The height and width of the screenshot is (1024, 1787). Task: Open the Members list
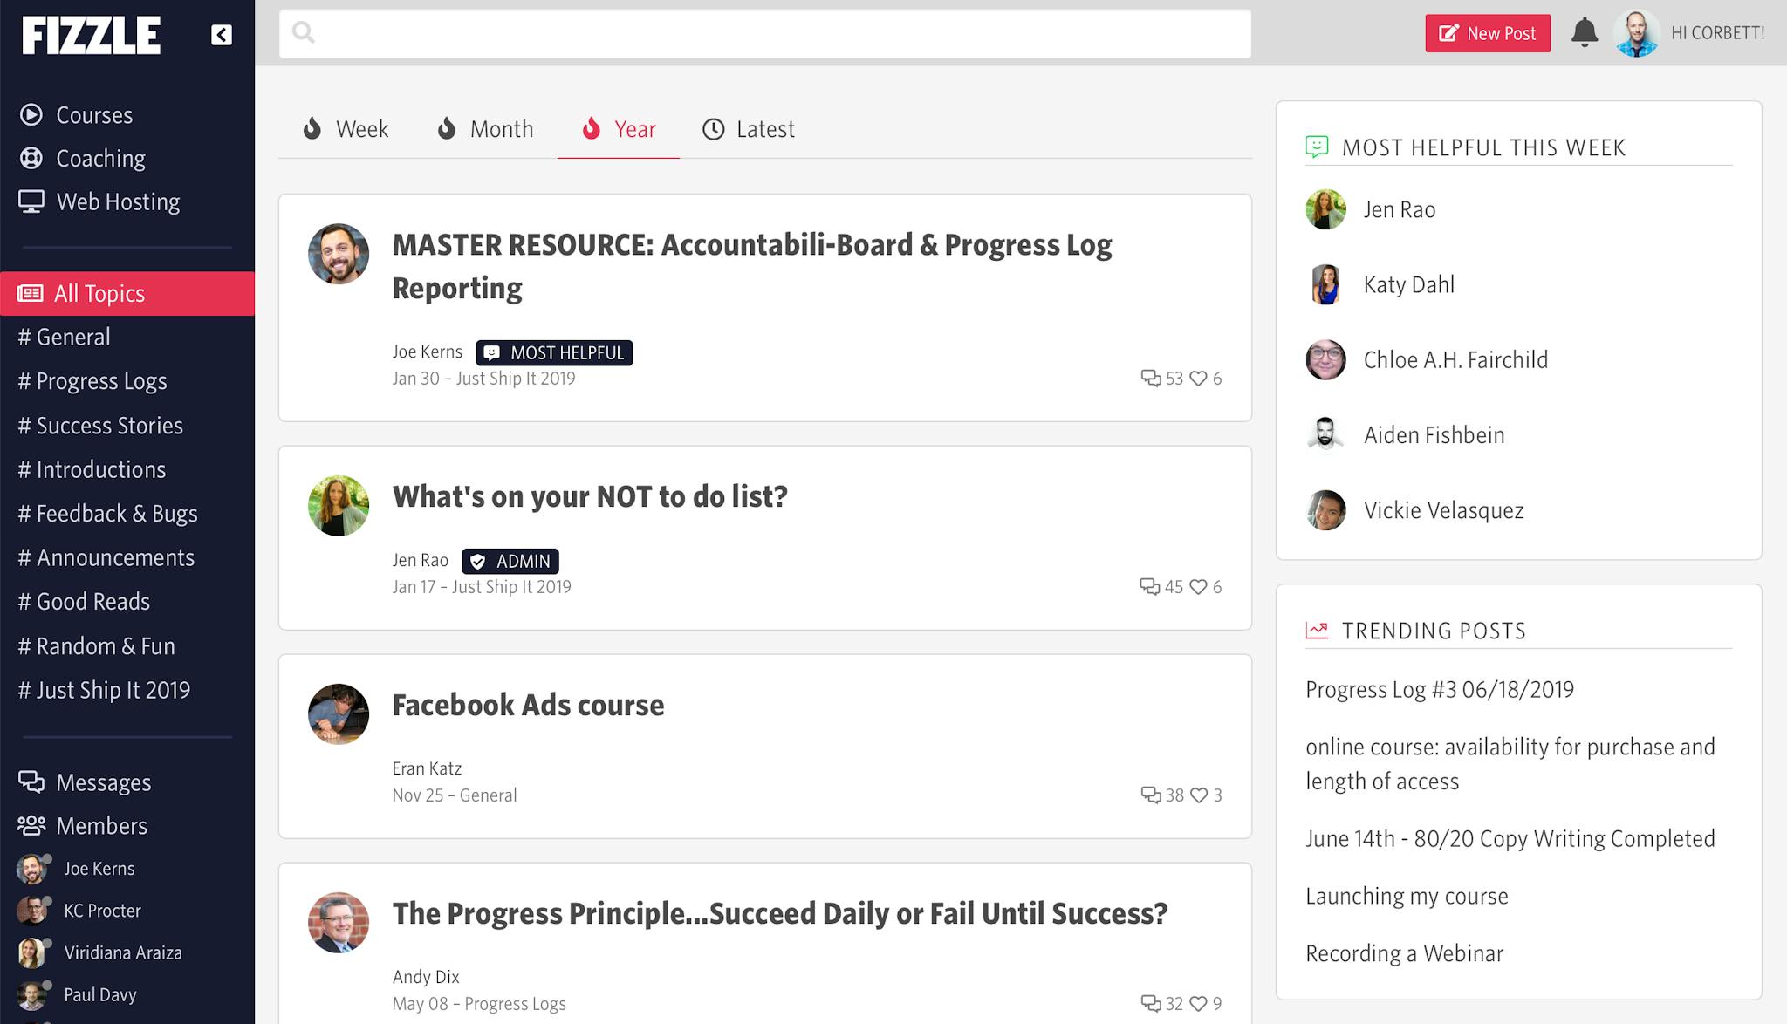101,826
